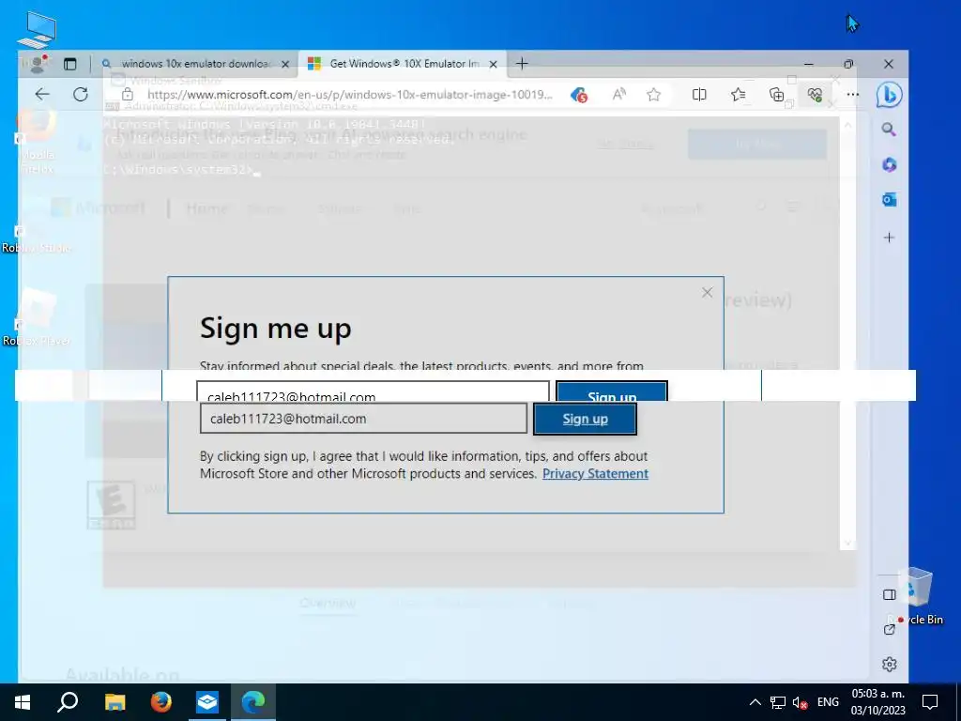This screenshot has width=961, height=721.
Task: Switch to Windows Sandbox on the taskbar
Action: [x=207, y=702]
